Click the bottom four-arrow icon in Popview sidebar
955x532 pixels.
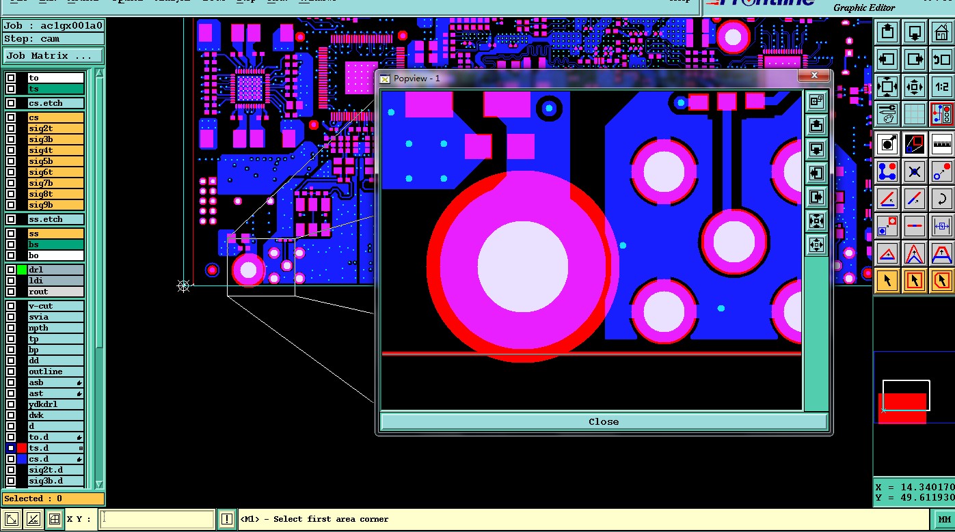816,245
